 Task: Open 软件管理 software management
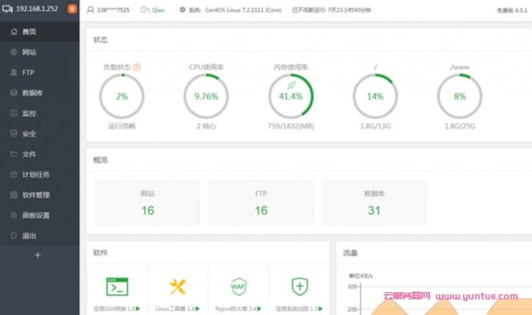click(x=35, y=195)
